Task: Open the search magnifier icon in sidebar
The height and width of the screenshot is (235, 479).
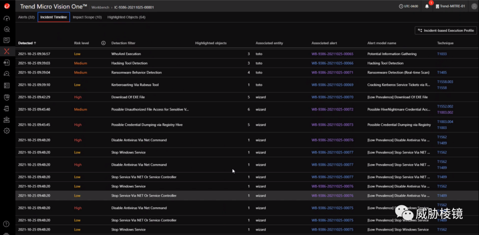Action: (7, 29)
